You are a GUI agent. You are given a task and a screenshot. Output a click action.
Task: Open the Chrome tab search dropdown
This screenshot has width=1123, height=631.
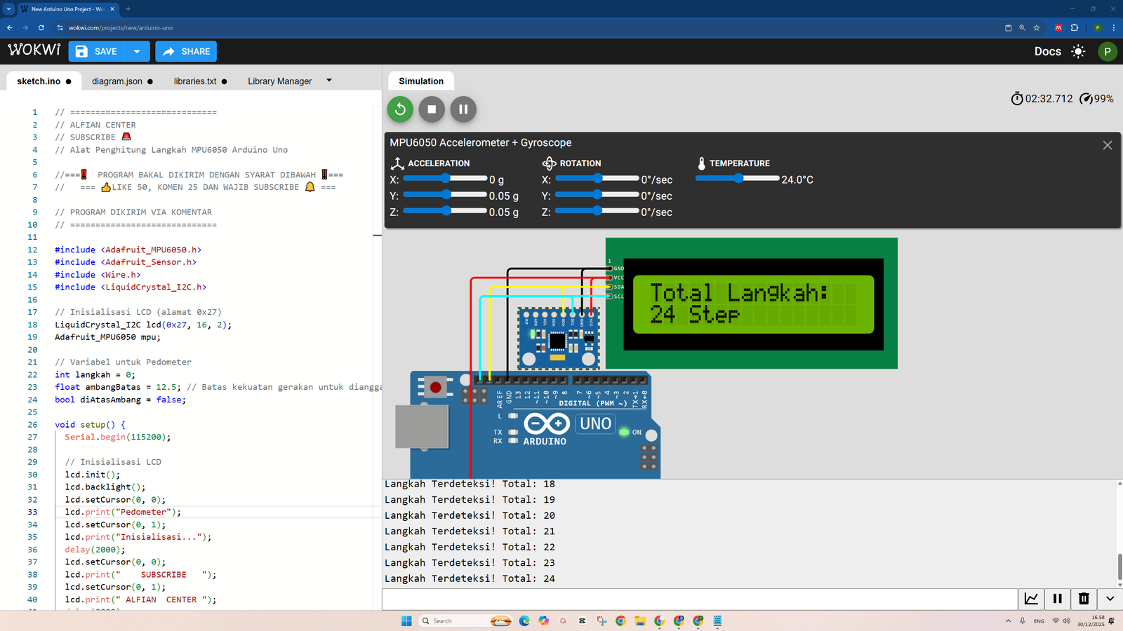[8, 9]
